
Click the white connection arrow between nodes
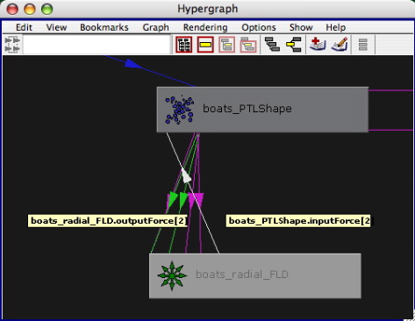click(186, 175)
